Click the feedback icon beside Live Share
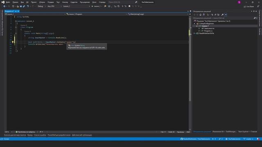The width and height of the screenshot is (262, 147). (x=258, y=7)
